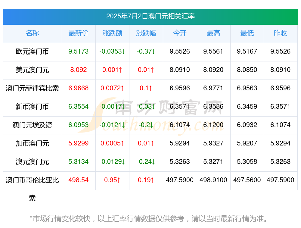Click change value 0.95↑

[x=112, y=180]
